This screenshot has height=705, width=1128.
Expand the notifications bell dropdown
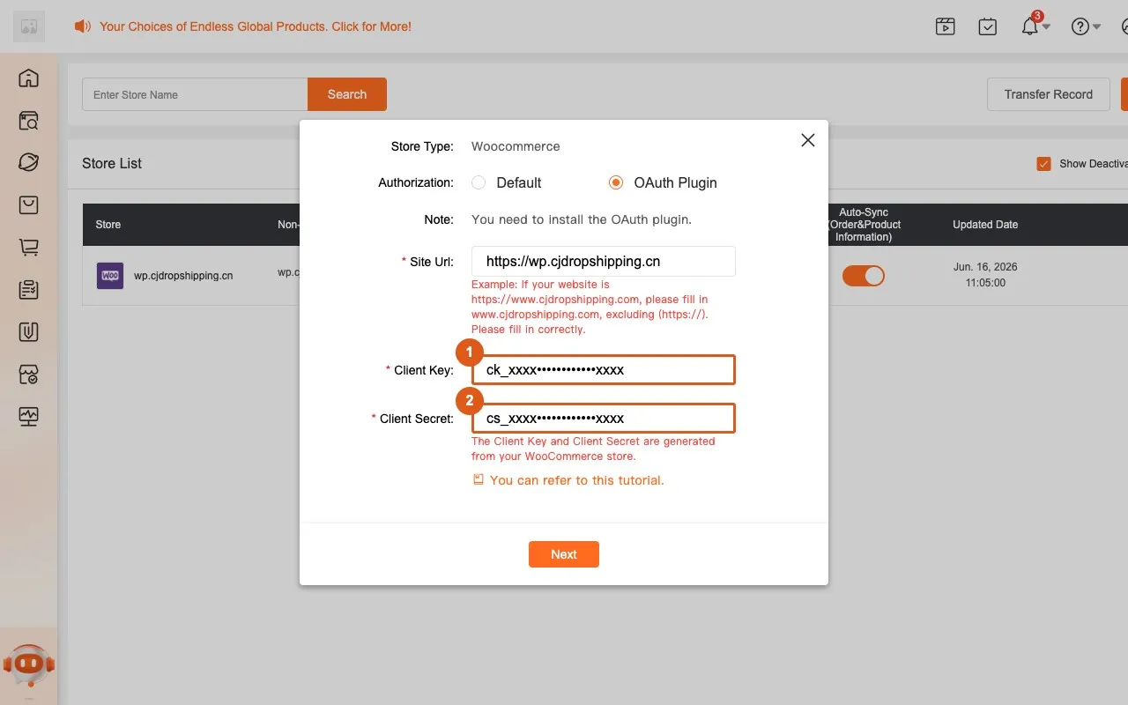click(1035, 26)
